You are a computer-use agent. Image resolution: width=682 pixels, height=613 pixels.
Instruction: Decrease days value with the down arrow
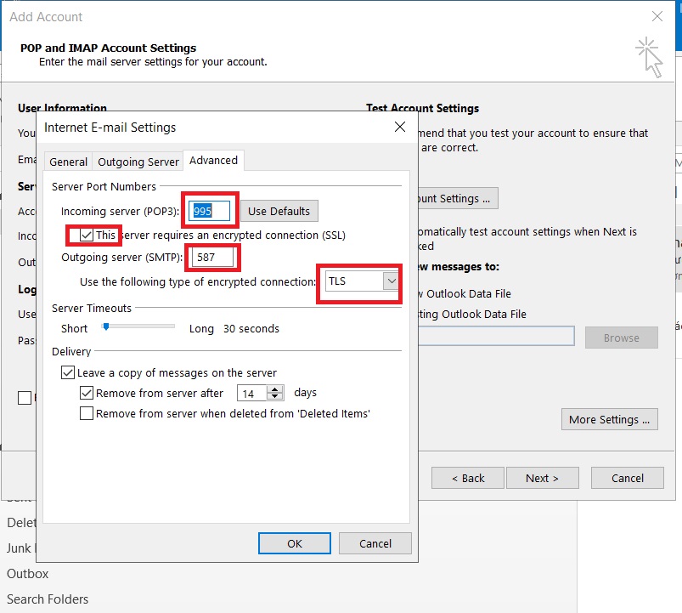tap(275, 397)
